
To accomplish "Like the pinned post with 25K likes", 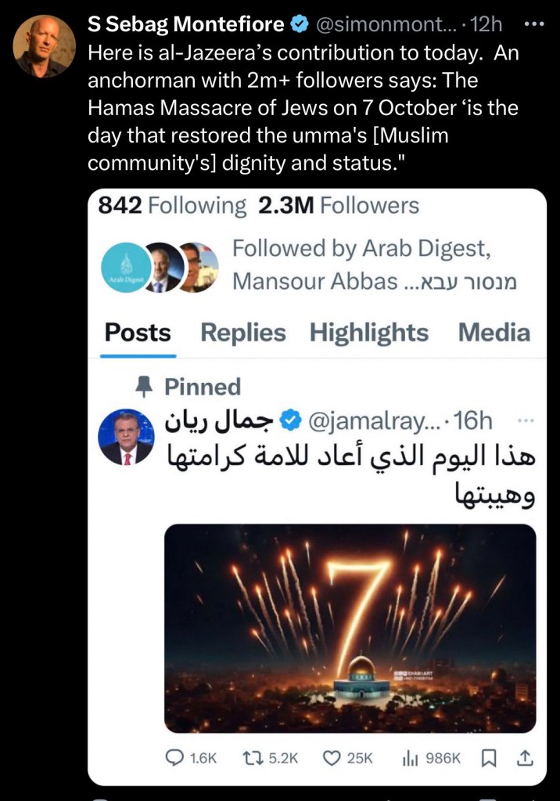I will click(333, 757).
